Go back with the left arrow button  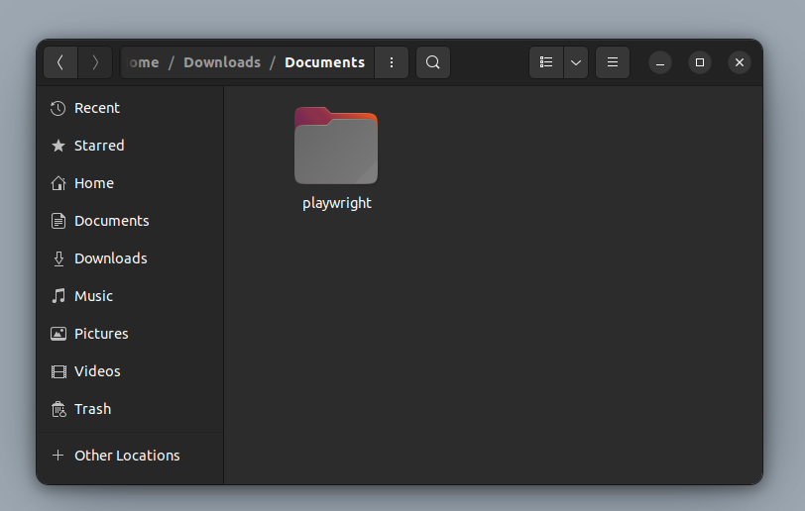(x=60, y=62)
